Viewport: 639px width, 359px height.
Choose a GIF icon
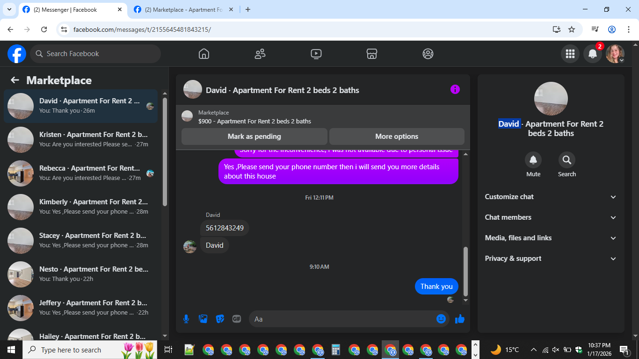(237, 319)
